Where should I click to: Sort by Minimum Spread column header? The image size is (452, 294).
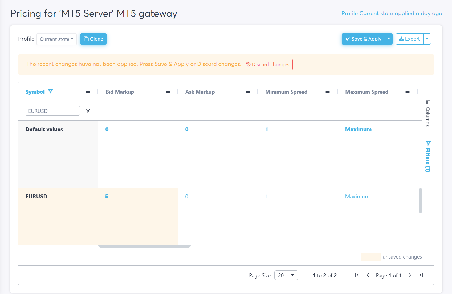pos(286,92)
